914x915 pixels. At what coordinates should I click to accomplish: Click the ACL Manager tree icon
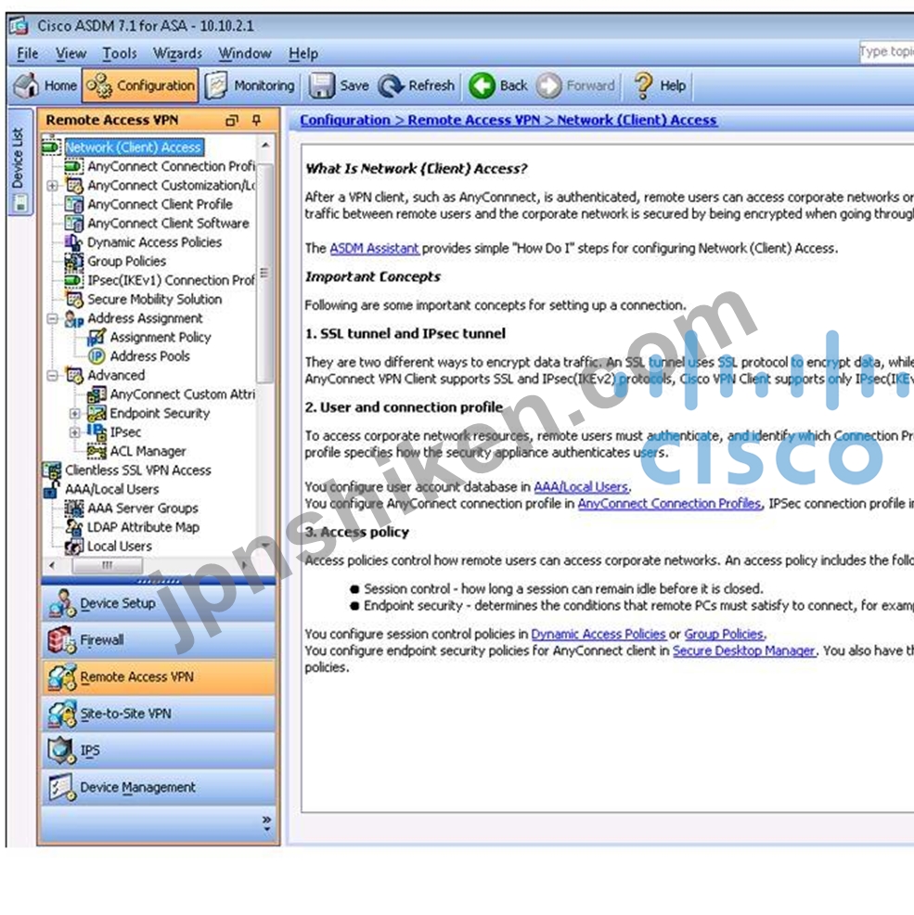click(97, 451)
